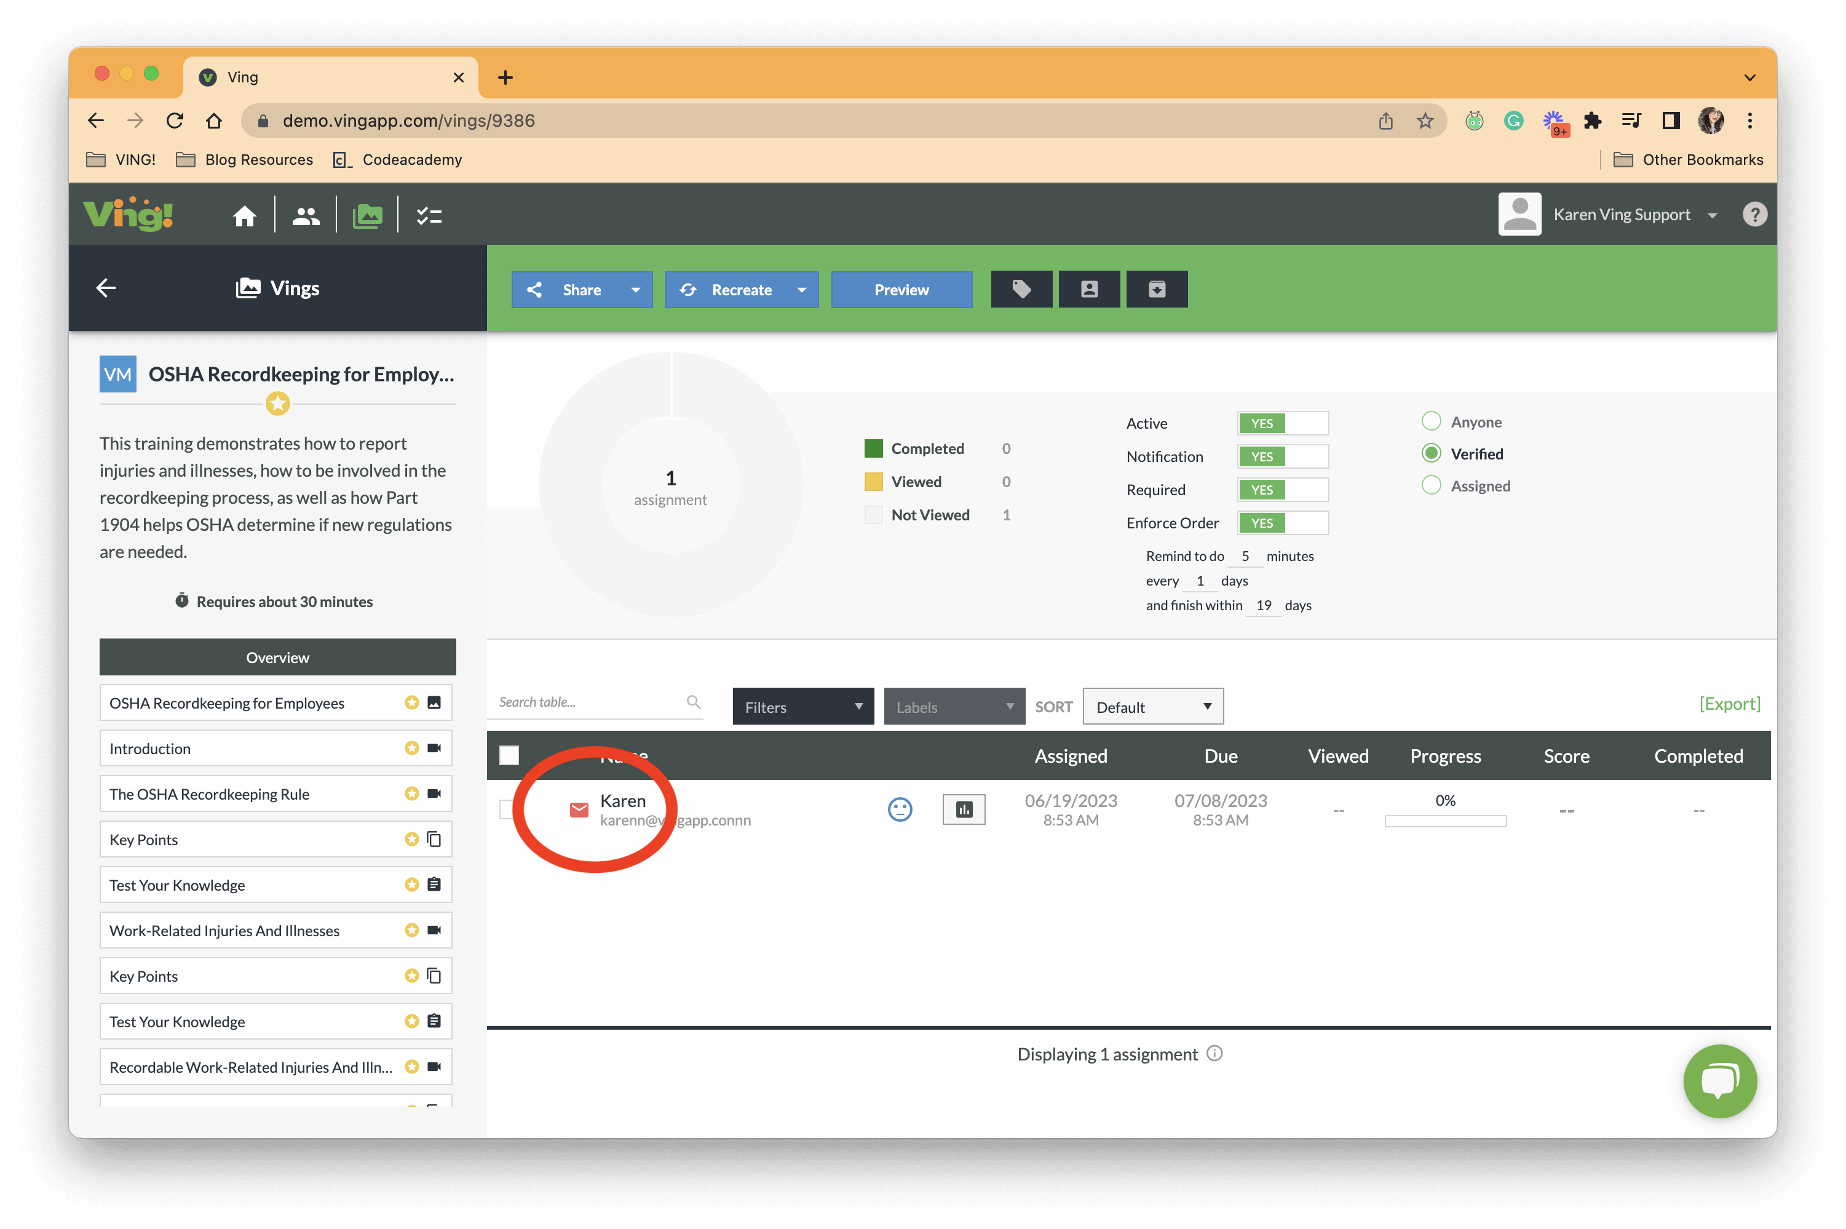Select the Anyone radio button
Image resolution: width=1846 pixels, height=1229 pixels.
(1431, 422)
